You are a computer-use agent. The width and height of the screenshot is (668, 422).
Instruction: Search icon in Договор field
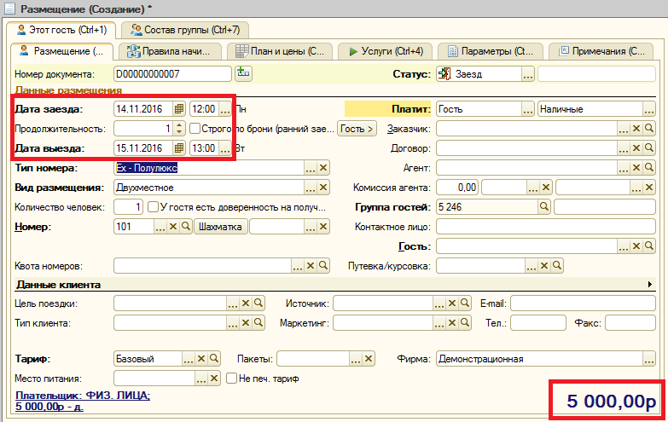coord(649,148)
